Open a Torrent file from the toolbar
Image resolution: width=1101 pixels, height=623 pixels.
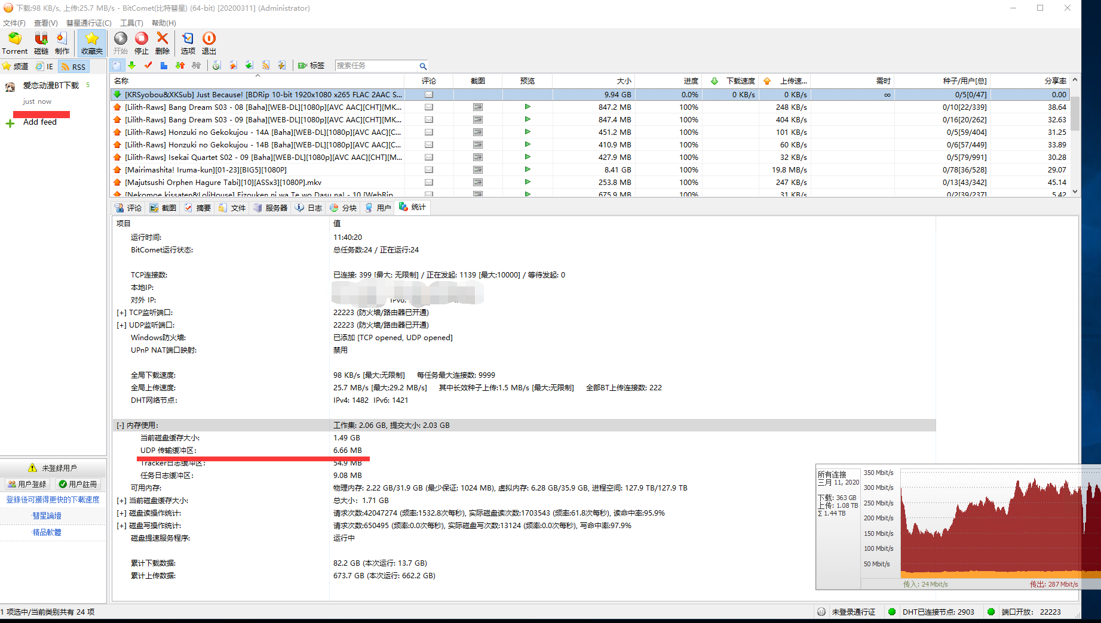[x=14, y=43]
